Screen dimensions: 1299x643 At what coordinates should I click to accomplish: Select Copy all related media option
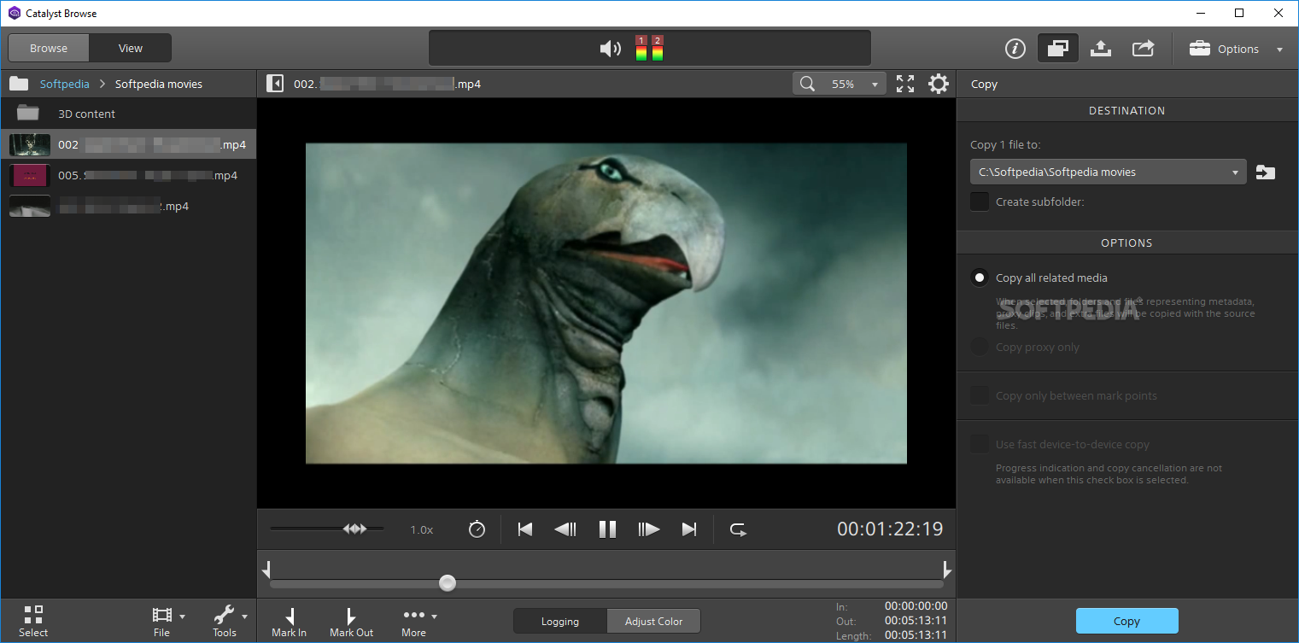click(x=980, y=278)
